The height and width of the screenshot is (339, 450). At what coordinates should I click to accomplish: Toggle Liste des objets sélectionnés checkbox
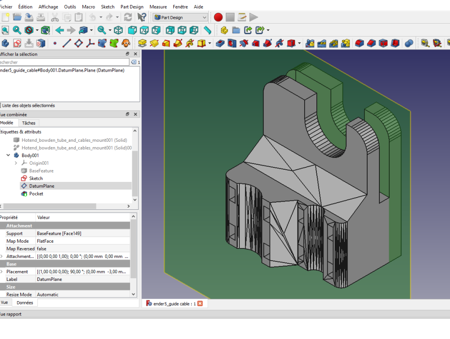click(x=0, y=105)
